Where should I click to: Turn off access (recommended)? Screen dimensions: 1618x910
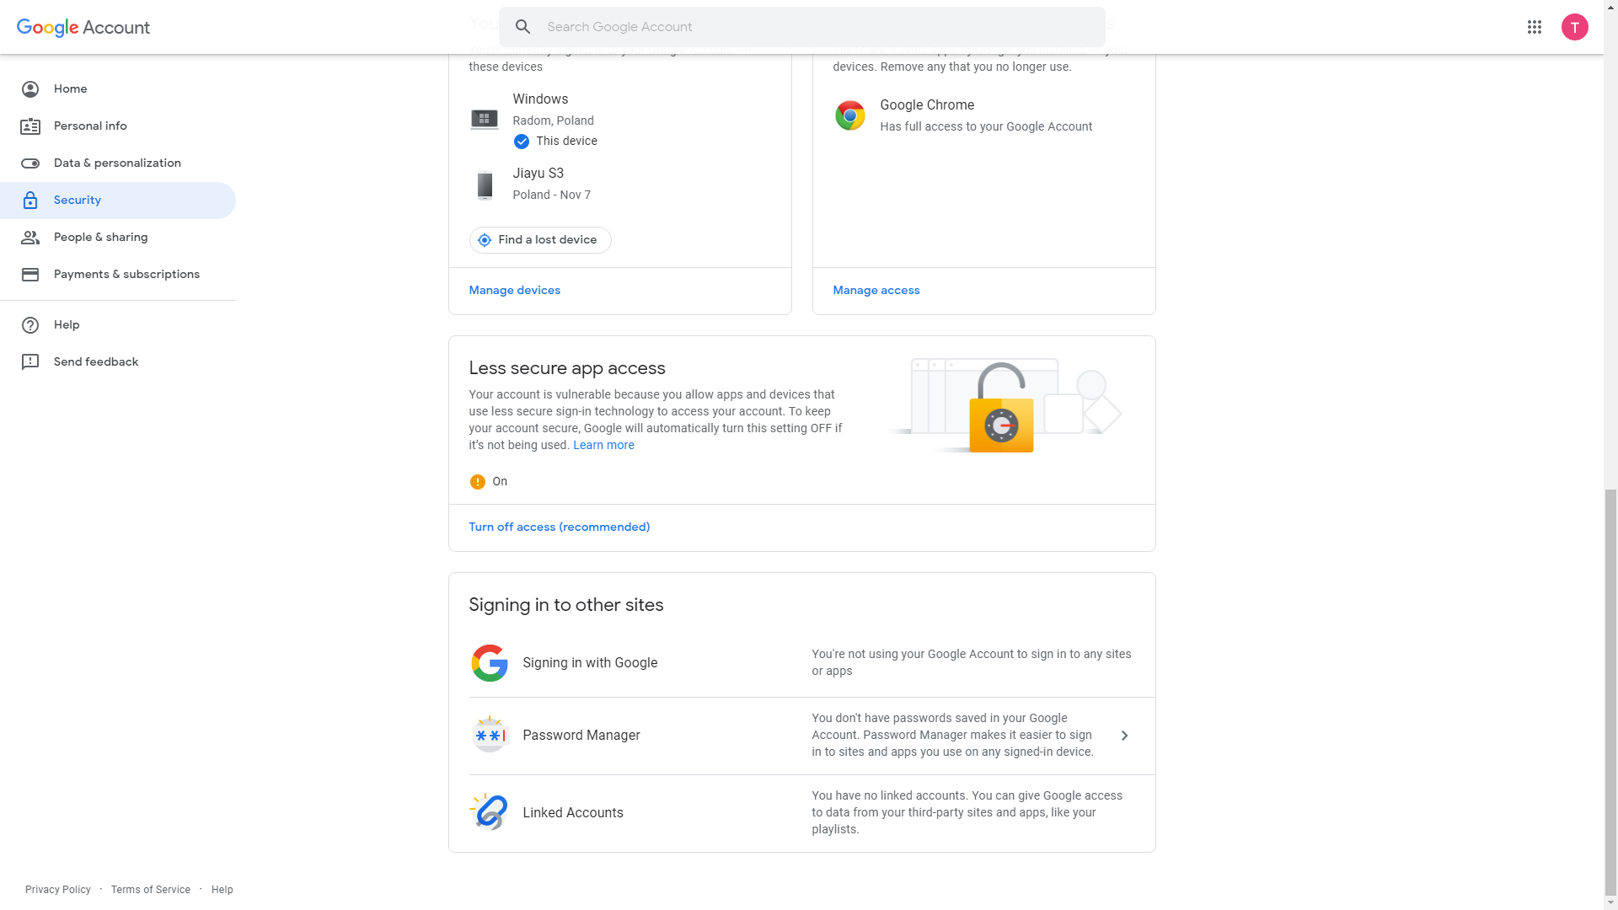[559, 527]
